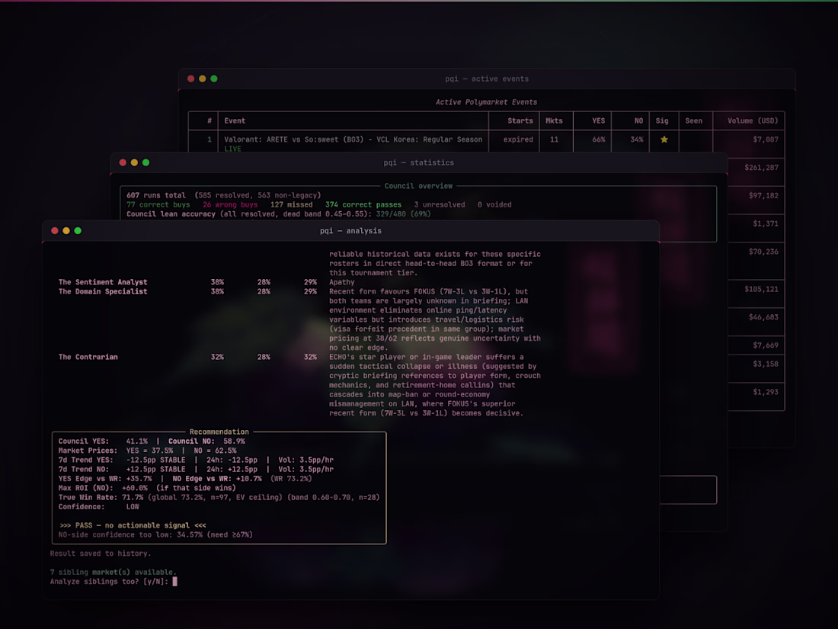Click '374 correct passes' statistic
The image size is (838, 629).
(x=363, y=205)
